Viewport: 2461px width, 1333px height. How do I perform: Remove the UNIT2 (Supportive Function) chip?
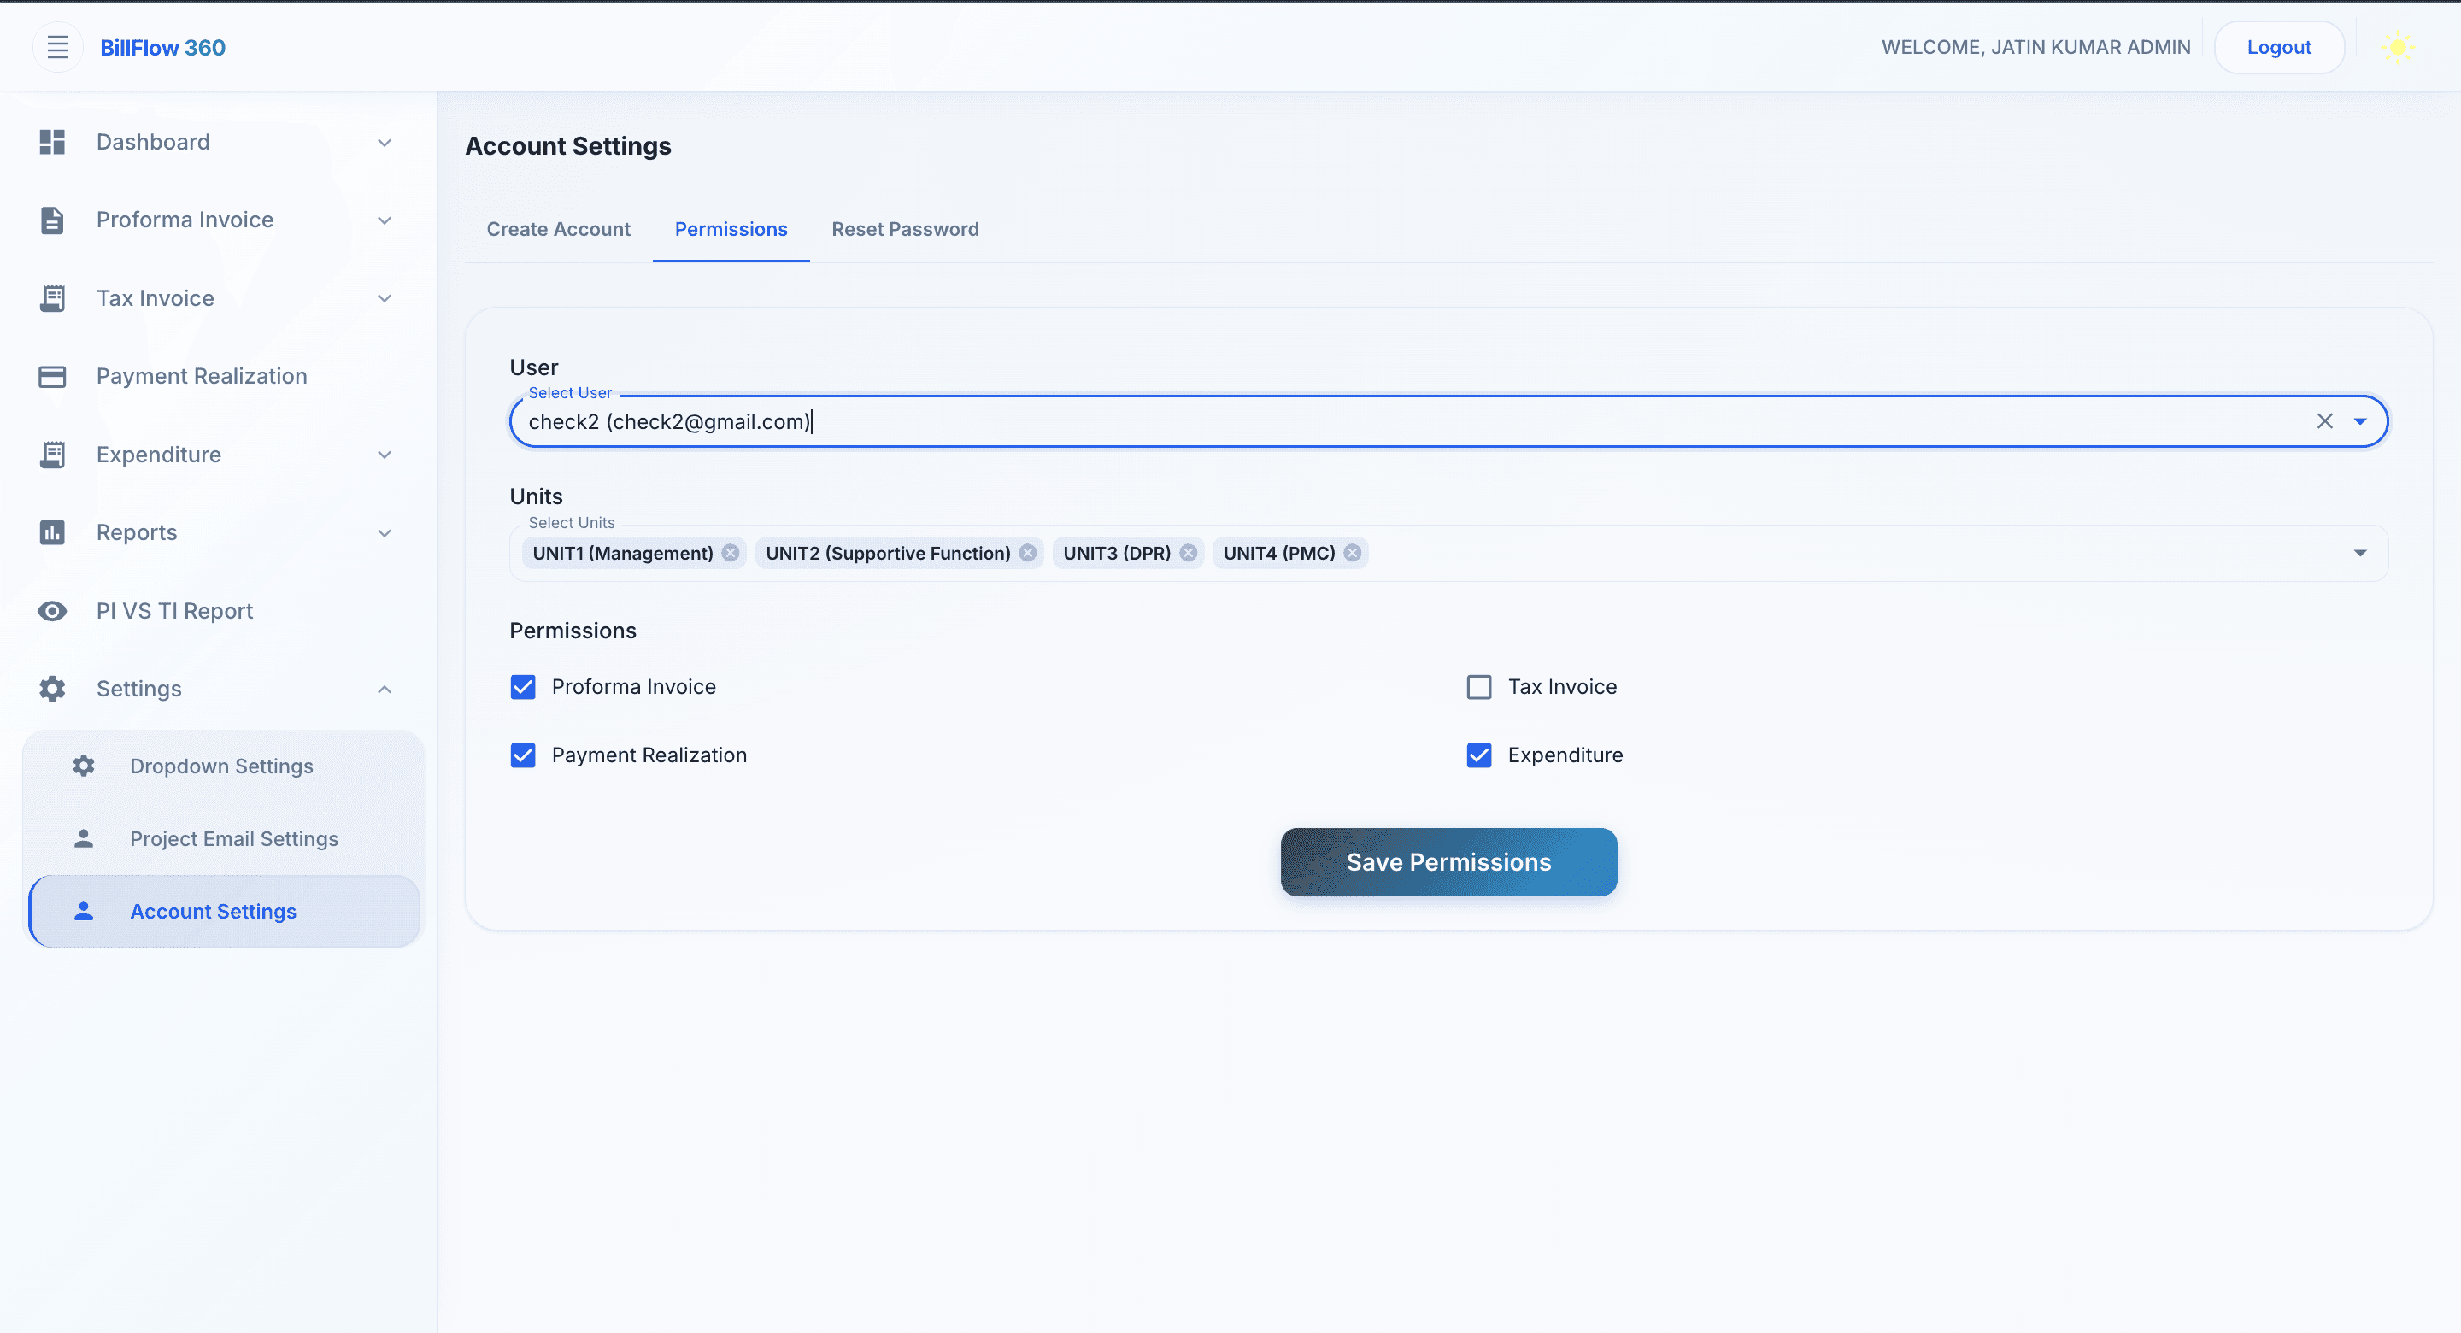point(1028,553)
